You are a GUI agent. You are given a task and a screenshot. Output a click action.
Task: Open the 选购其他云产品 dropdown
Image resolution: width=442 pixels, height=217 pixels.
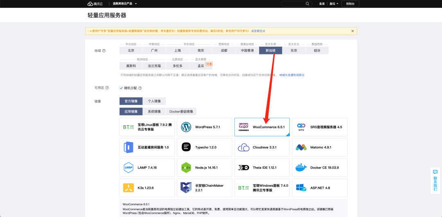(124, 4)
